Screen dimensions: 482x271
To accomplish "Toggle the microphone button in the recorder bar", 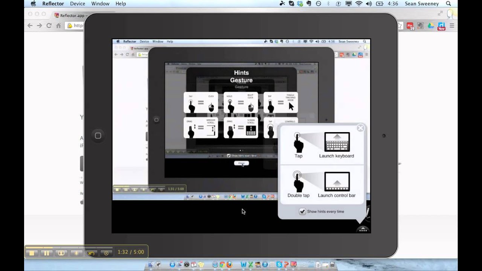I will coord(76,253).
